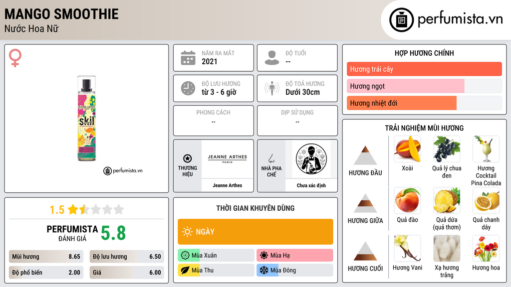The image size is (511, 287).
Task: Click the Quả lý chua đen note image
Action: click(x=447, y=149)
